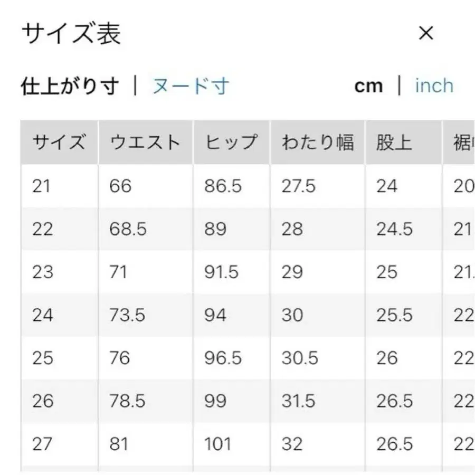Click waist value 78.5 for size 26
This screenshot has height=475, width=475.
[128, 400]
